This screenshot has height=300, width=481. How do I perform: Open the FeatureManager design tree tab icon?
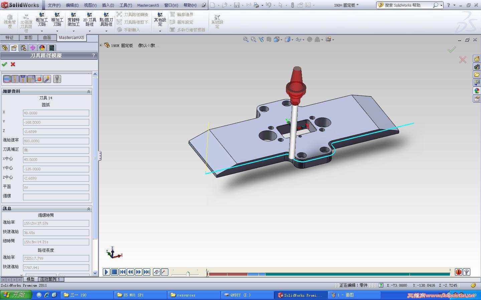click(x=5, y=48)
